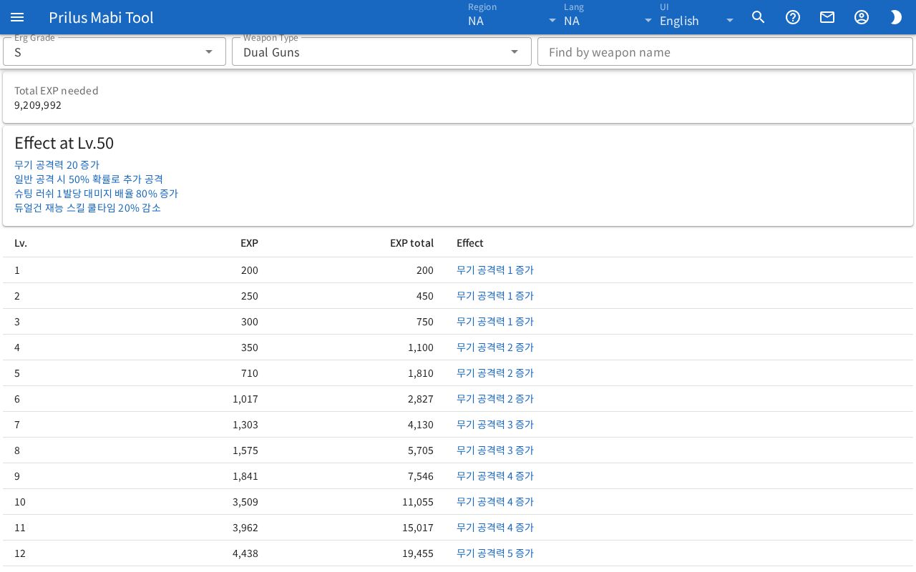Click the '일반 공격 시 50% 확률로 추가 공격' link

89,179
